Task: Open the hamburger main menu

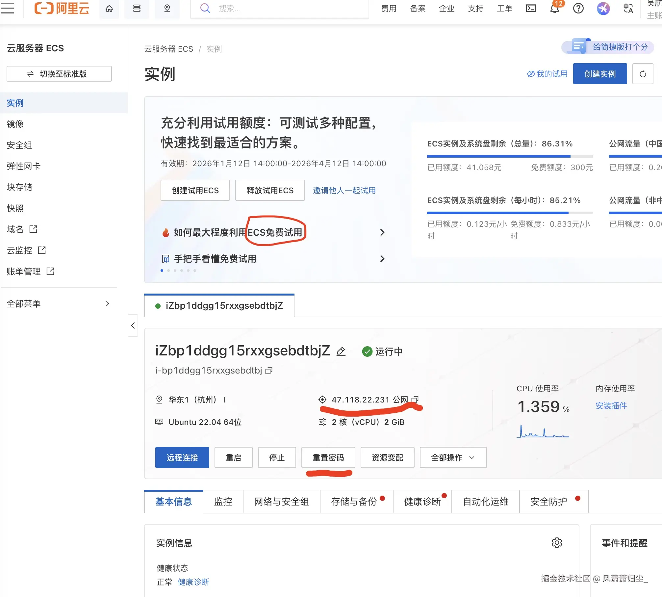Action: point(7,8)
